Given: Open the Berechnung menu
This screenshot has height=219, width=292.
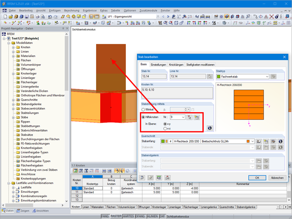Looking at the screenshot, I should tap(72, 11).
